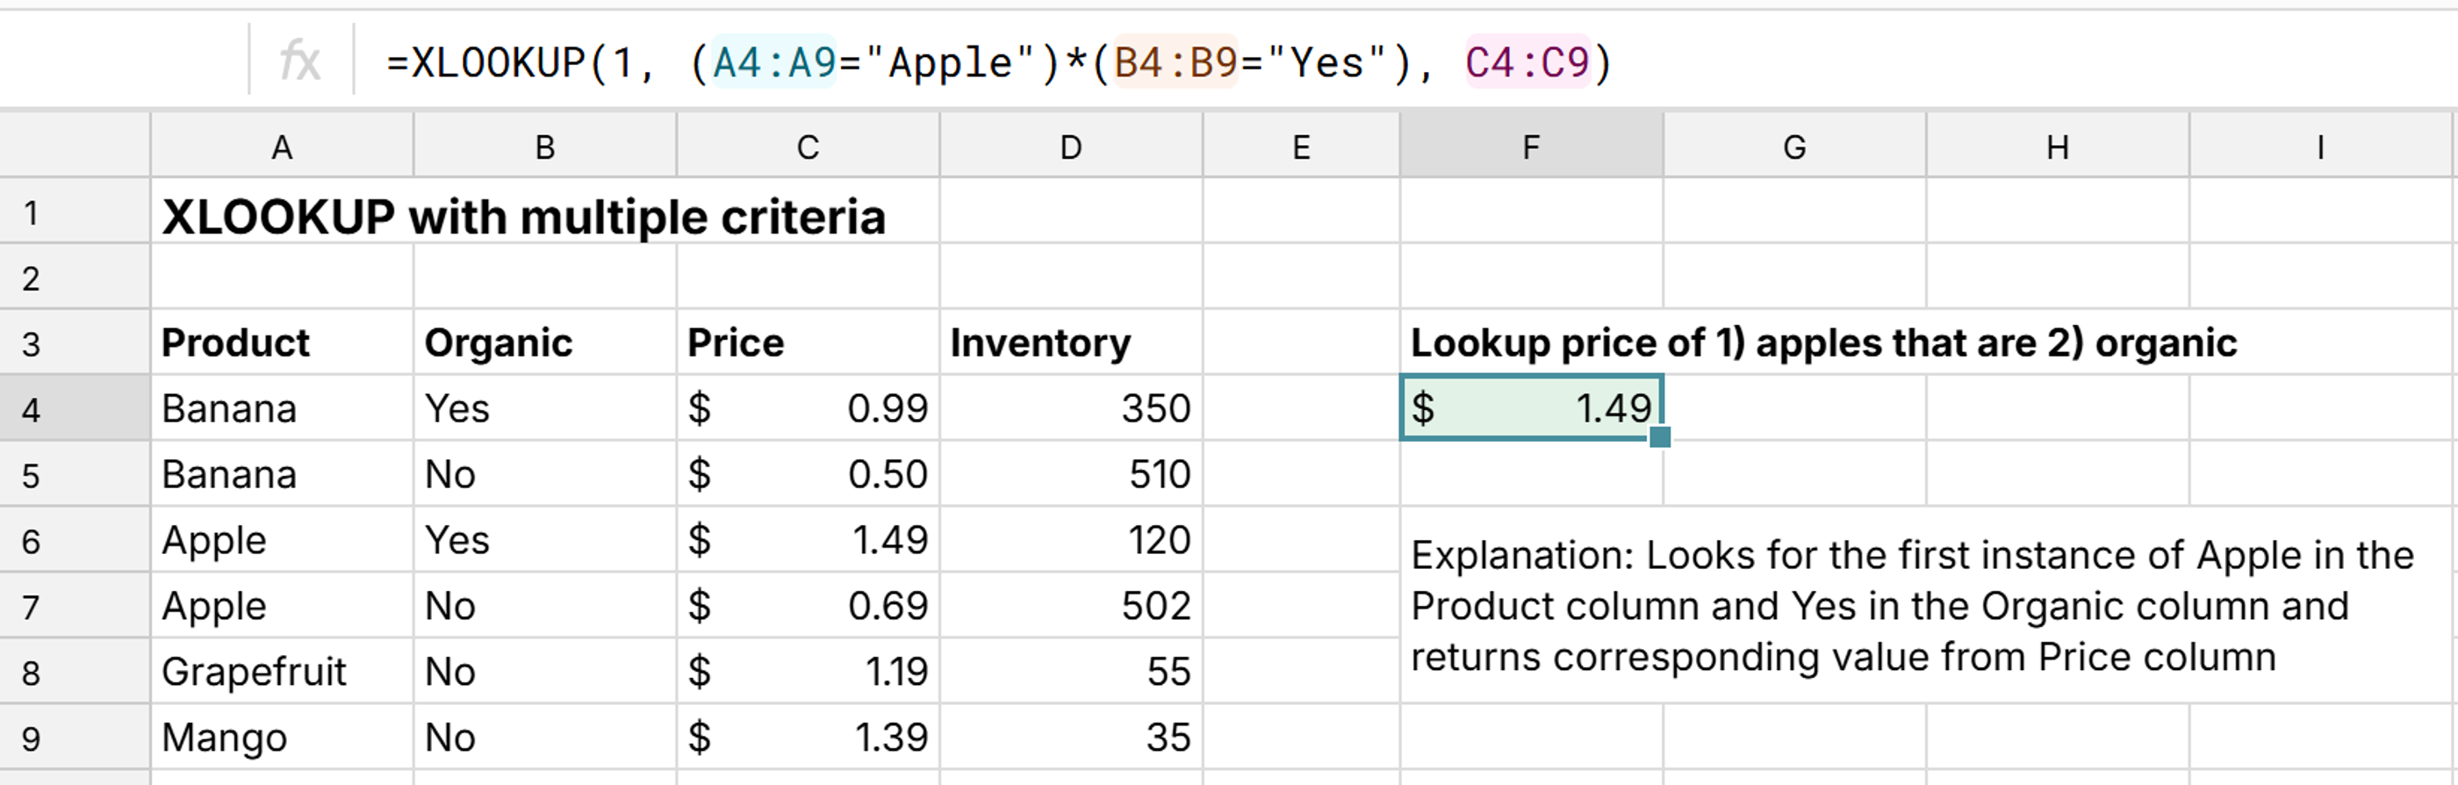The width and height of the screenshot is (2458, 785).
Task: Select the cell containing Grapefruit
Action: tap(282, 670)
